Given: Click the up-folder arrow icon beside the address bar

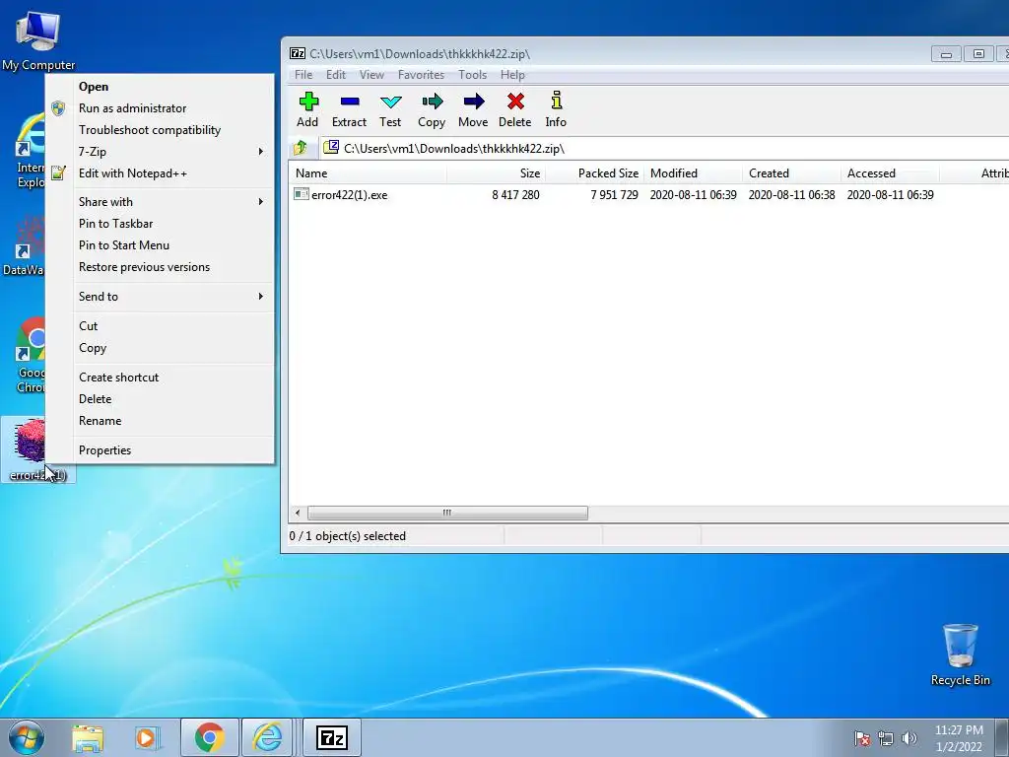Looking at the screenshot, I should point(300,149).
